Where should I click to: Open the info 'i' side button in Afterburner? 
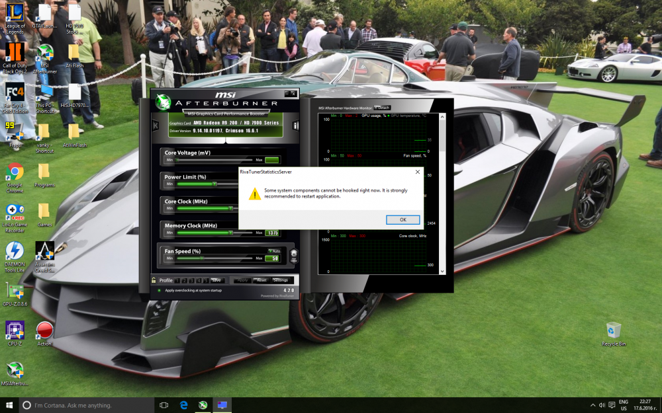click(x=295, y=125)
